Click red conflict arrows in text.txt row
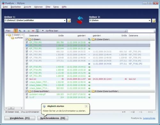 click(89, 79)
